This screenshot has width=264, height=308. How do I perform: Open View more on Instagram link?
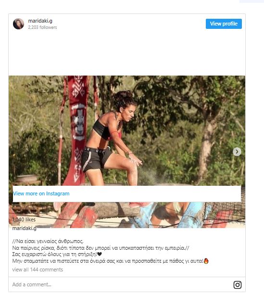[41, 193]
